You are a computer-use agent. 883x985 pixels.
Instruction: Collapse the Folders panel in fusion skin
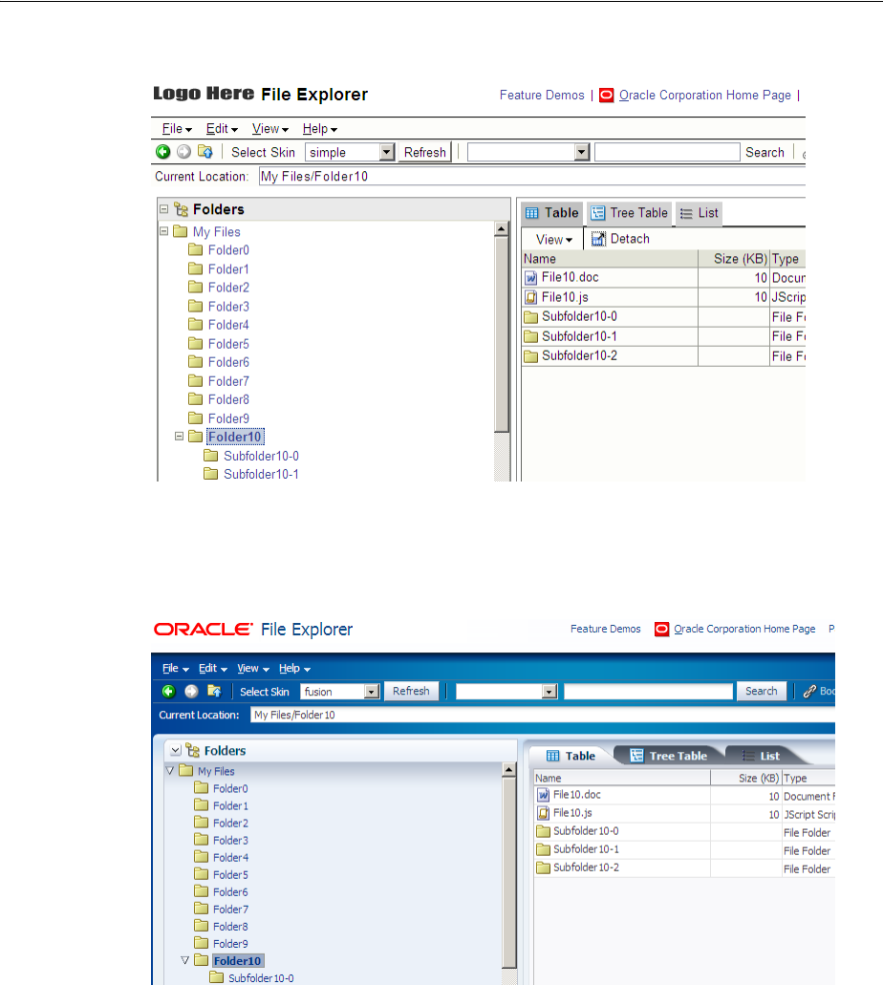[176, 750]
